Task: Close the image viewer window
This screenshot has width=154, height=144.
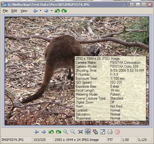Action: point(149,5)
